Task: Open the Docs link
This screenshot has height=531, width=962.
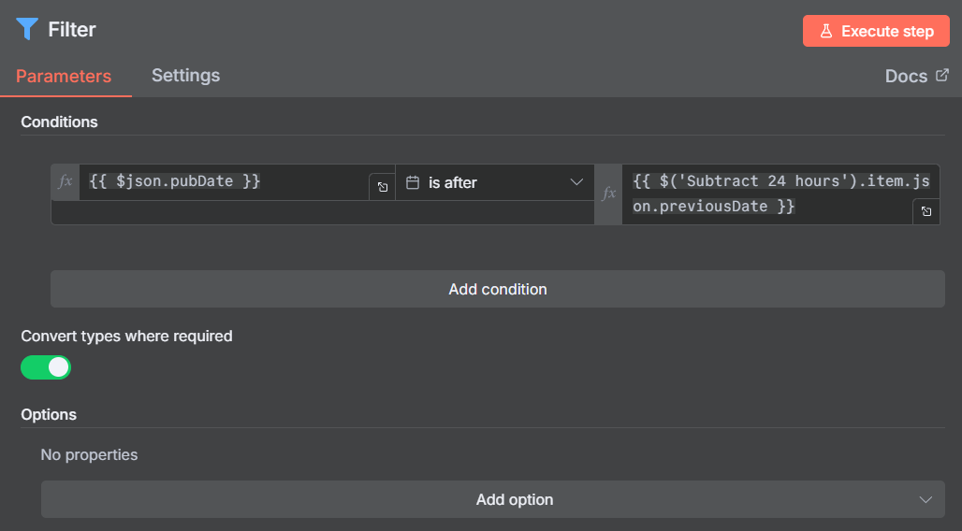Action: pyautogui.click(x=906, y=77)
